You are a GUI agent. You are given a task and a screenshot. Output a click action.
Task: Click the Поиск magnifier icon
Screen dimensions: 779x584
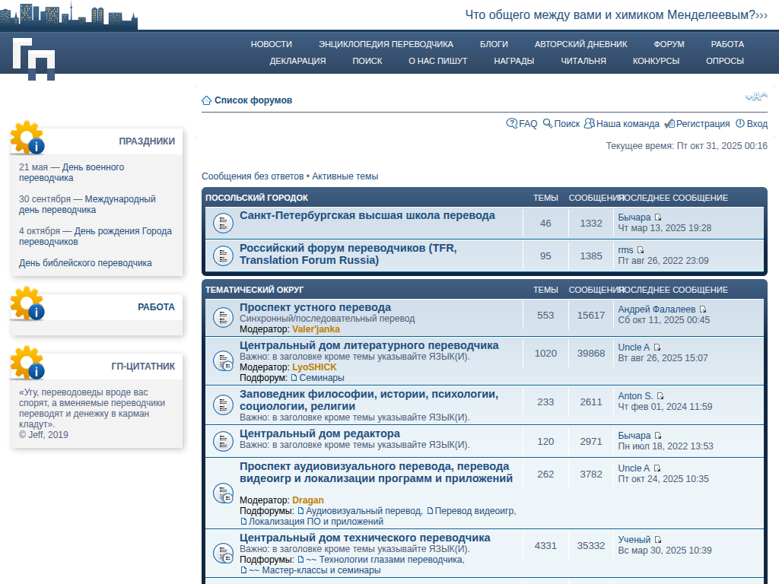(548, 123)
